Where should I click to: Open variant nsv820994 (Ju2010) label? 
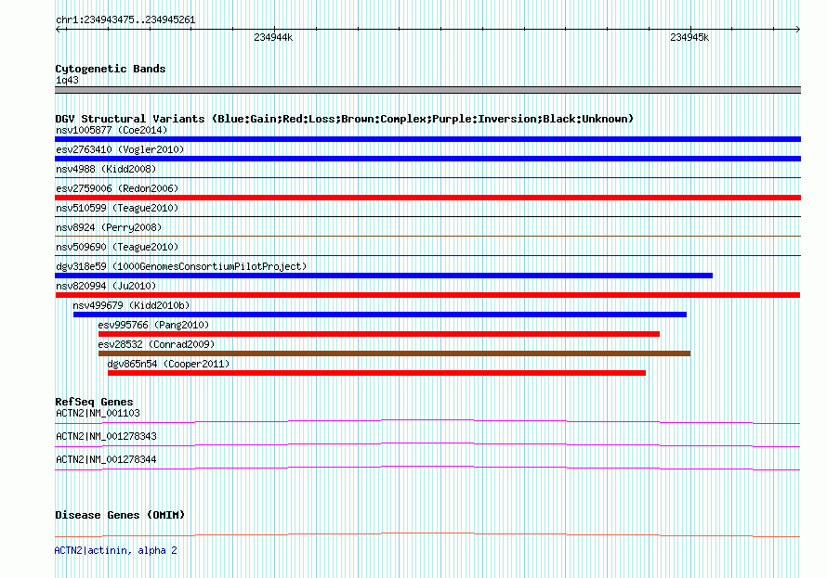(106, 286)
